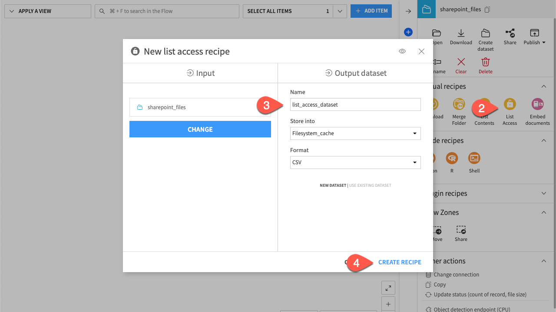Open the Share flow zone icon
Screen dimensions: 556x312
pos(460,230)
